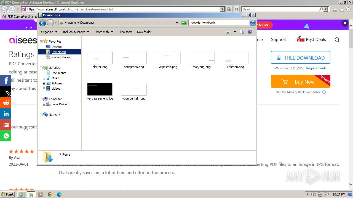This screenshot has height=198, width=353.
Task: Open Chrome from the taskbar
Action: coord(50,194)
